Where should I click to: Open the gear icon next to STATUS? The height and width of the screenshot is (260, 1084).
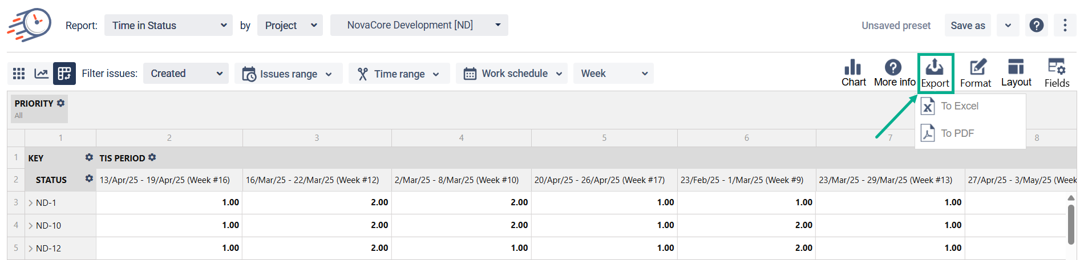(x=89, y=178)
